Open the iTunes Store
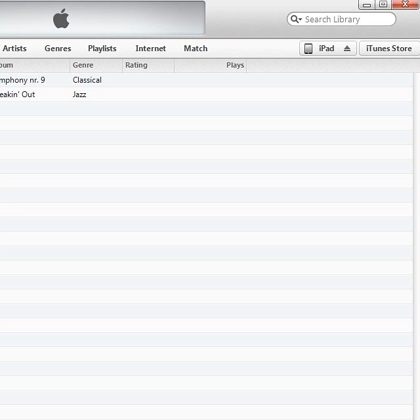 [x=388, y=49]
